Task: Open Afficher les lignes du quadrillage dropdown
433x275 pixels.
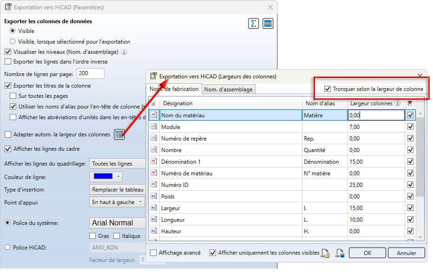Action: point(118,164)
